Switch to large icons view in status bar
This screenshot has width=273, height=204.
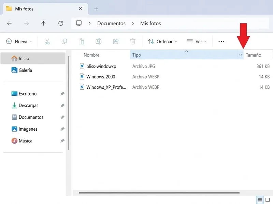pos(268,200)
